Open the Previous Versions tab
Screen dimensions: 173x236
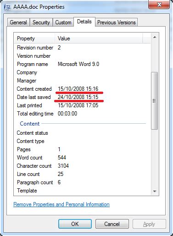(117, 22)
